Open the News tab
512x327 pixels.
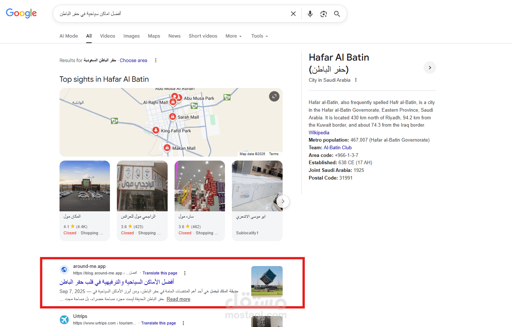(174, 36)
